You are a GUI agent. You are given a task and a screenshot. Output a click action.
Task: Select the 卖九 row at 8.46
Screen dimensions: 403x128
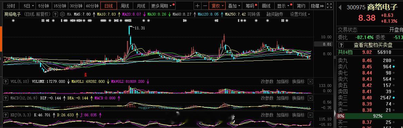tap(370, 61)
